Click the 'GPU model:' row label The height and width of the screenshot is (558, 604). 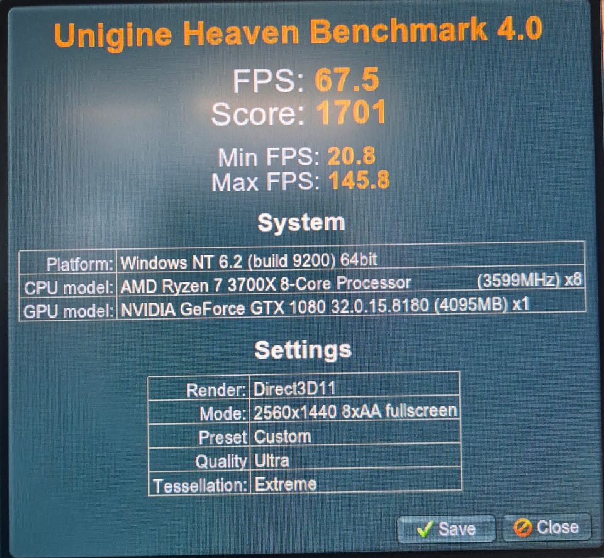68,311
